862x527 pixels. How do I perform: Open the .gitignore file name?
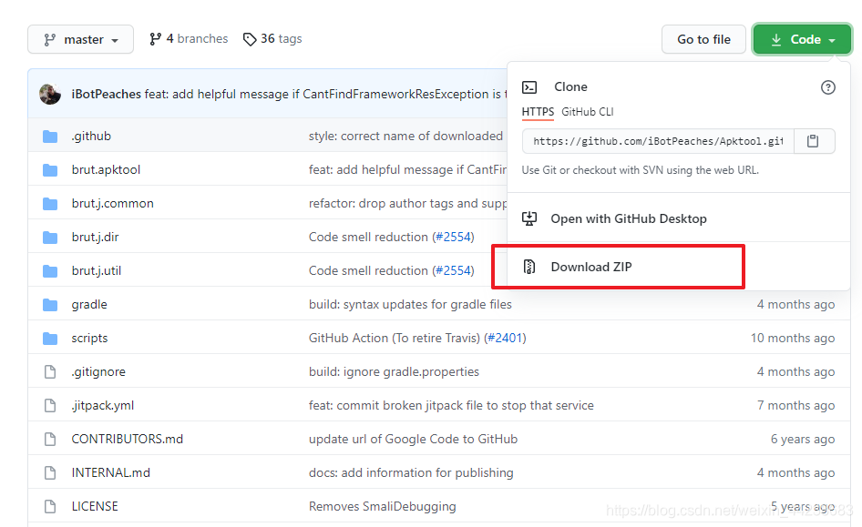coord(98,371)
